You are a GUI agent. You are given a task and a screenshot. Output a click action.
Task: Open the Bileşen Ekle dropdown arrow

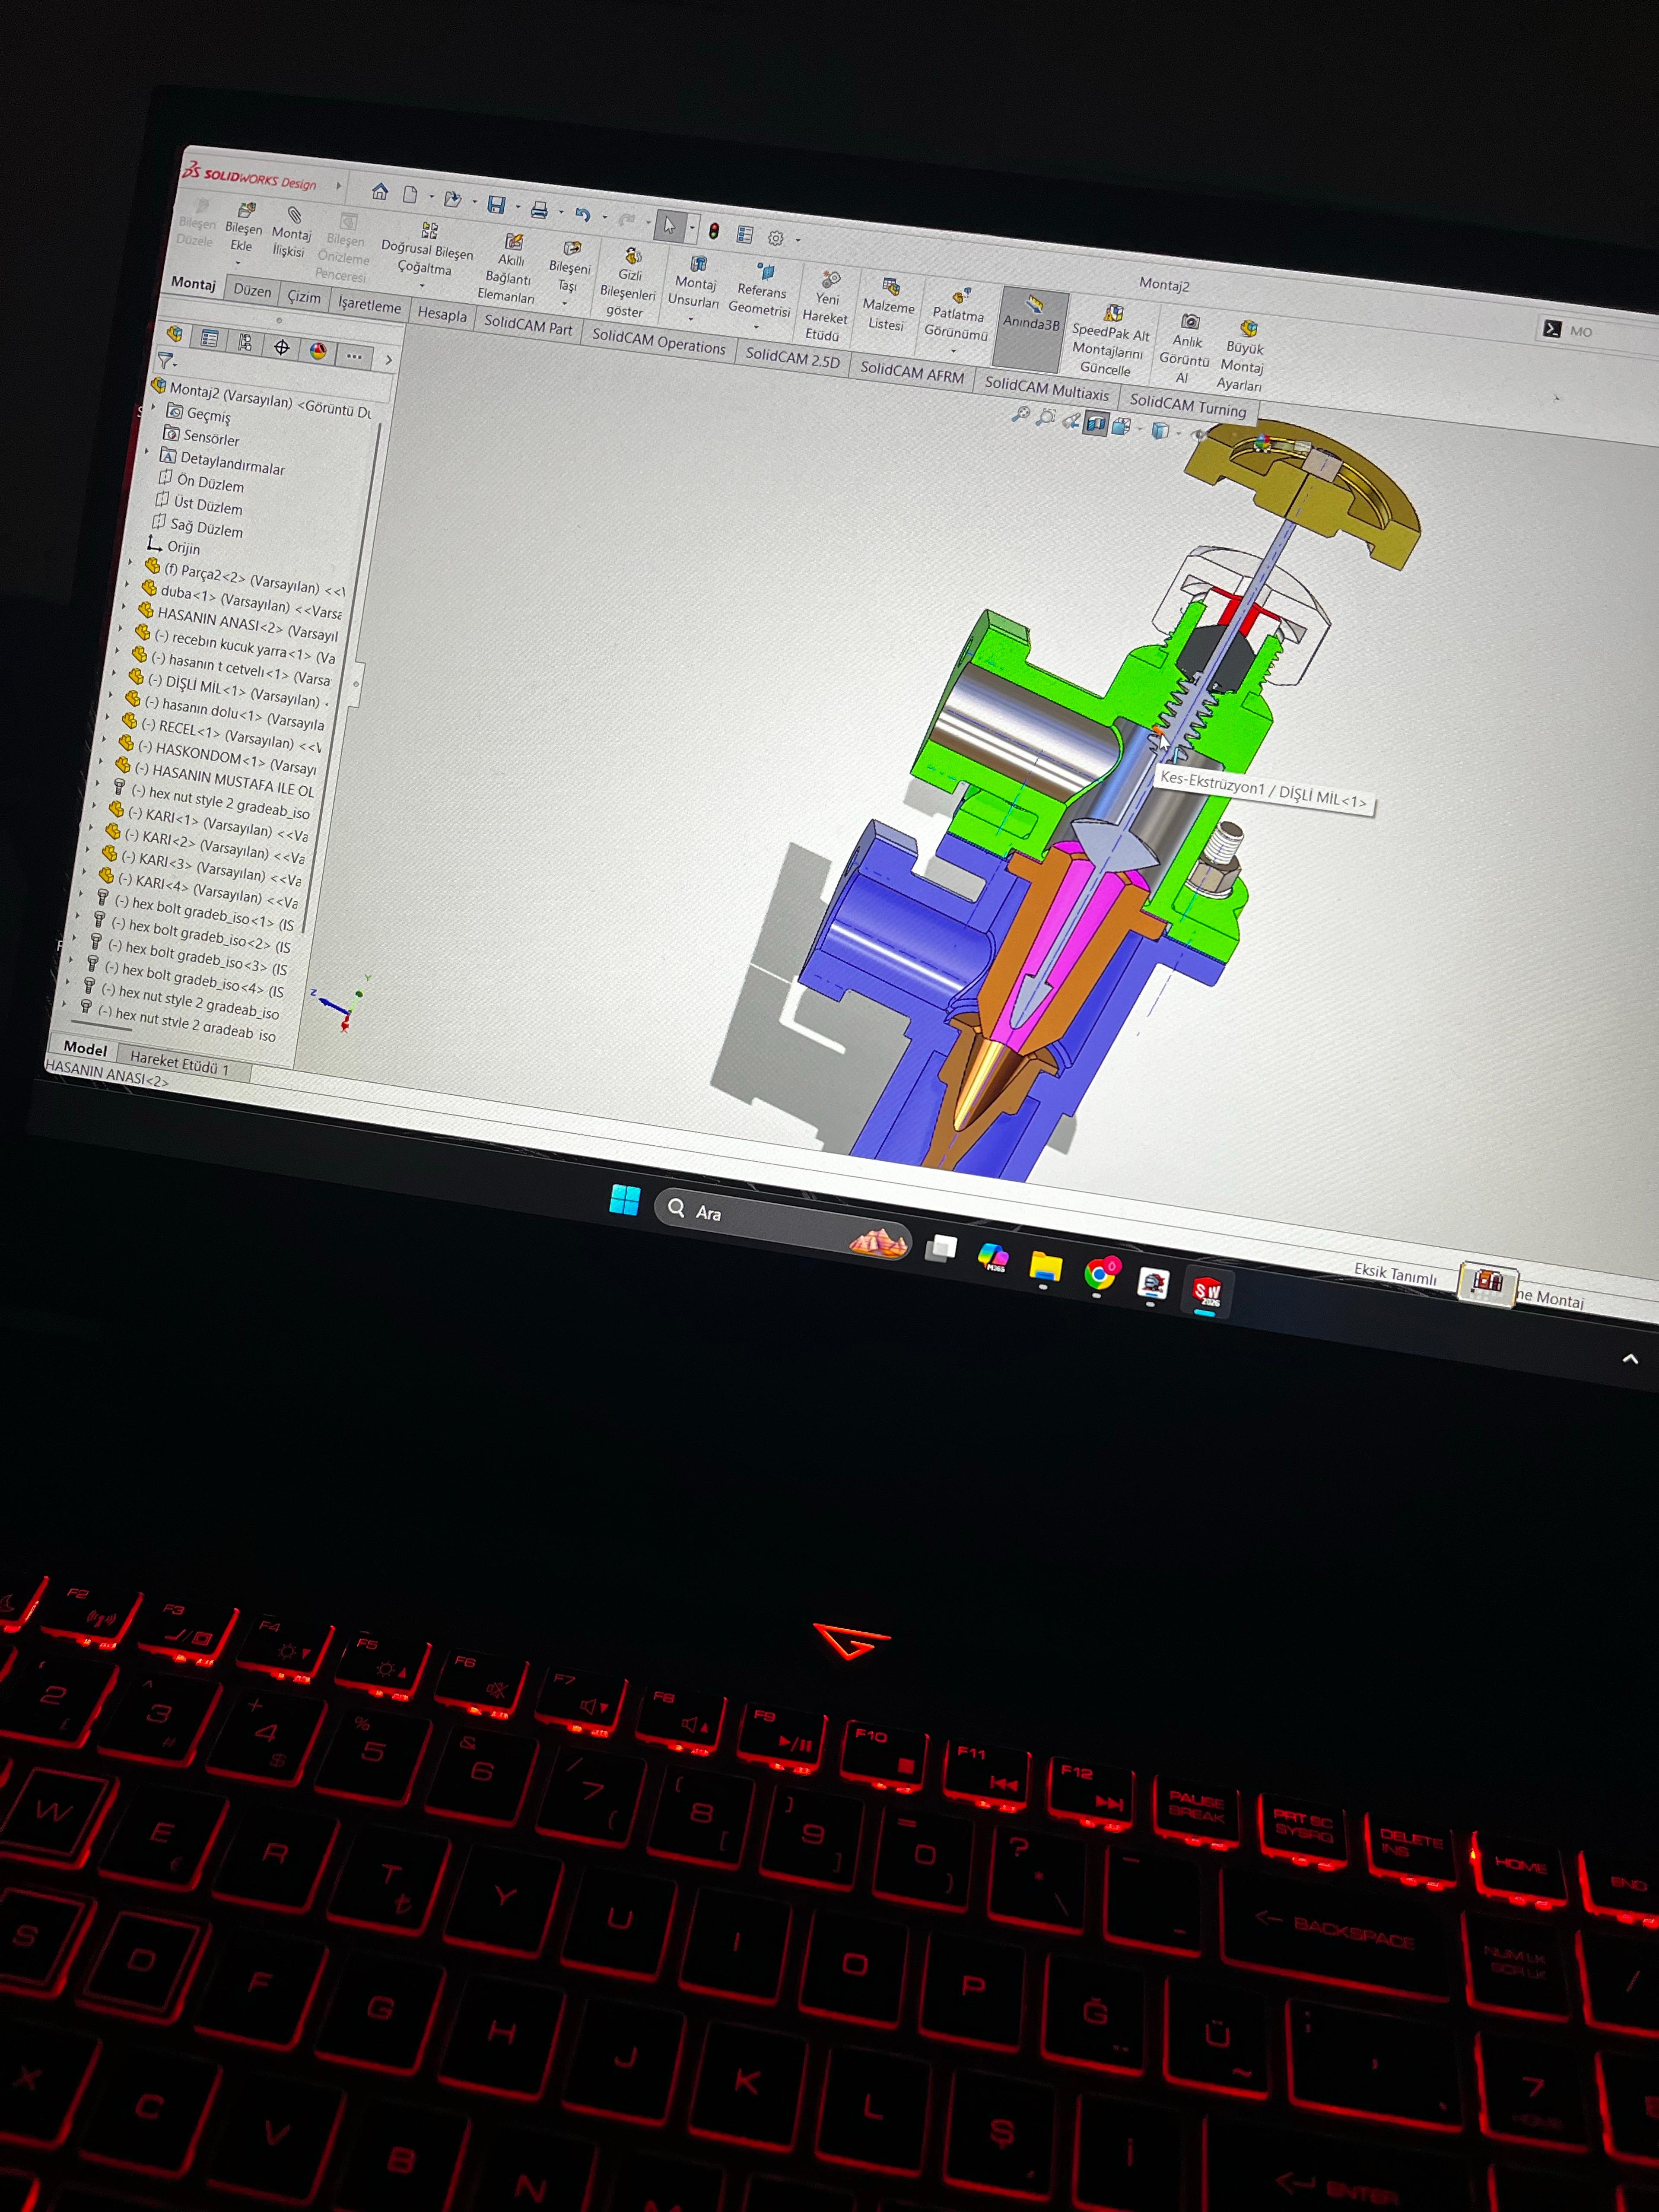point(238,264)
